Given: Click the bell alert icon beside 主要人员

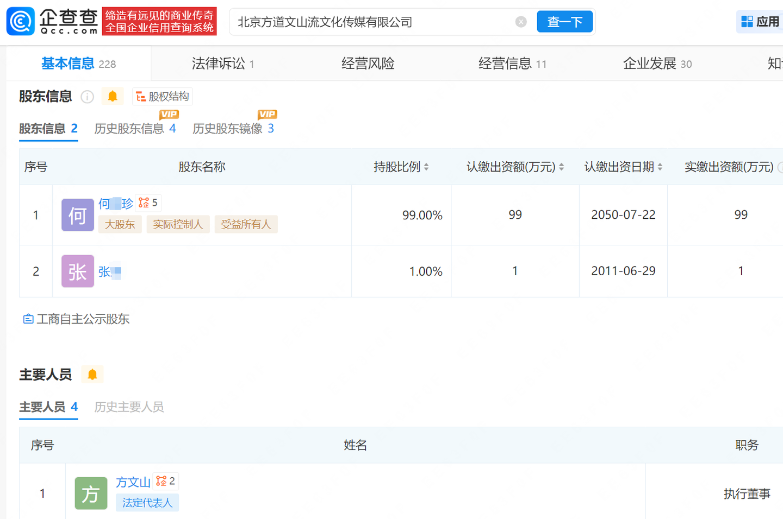Looking at the screenshot, I should [x=92, y=375].
